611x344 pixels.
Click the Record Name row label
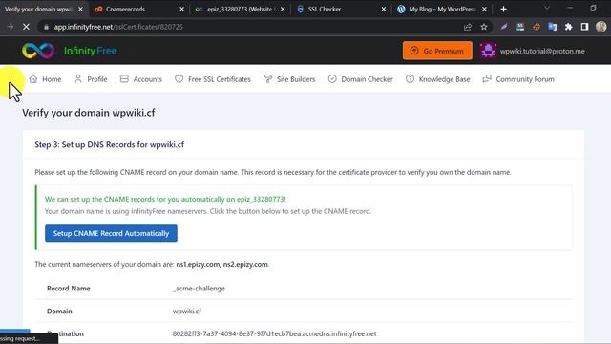click(69, 289)
